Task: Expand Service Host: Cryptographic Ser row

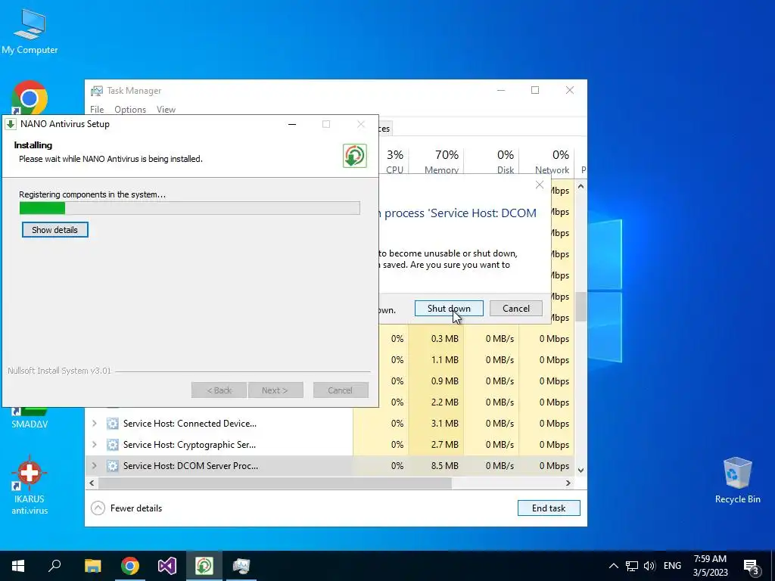Action: [x=94, y=445]
